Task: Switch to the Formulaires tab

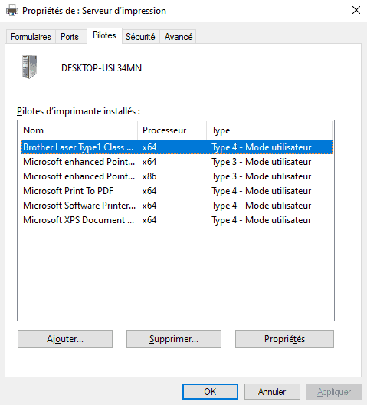Action: pos(31,37)
